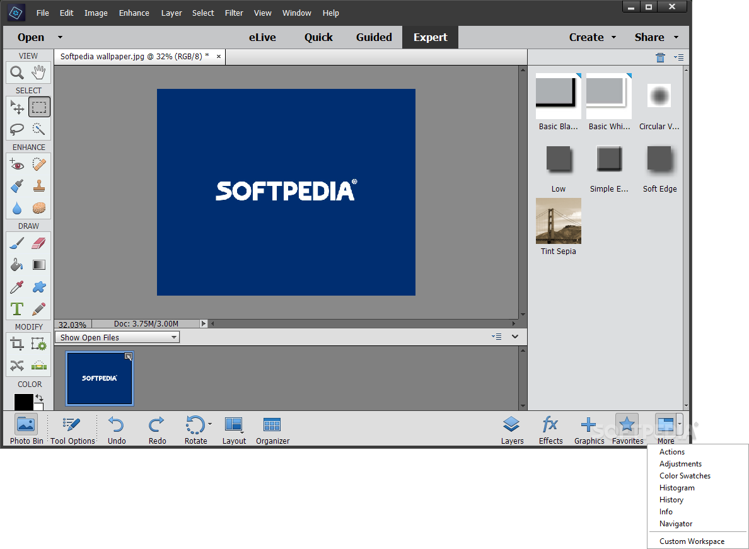The width and height of the screenshot is (749, 549).
Task: Select the Zoom tool
Action: (17, 72)
